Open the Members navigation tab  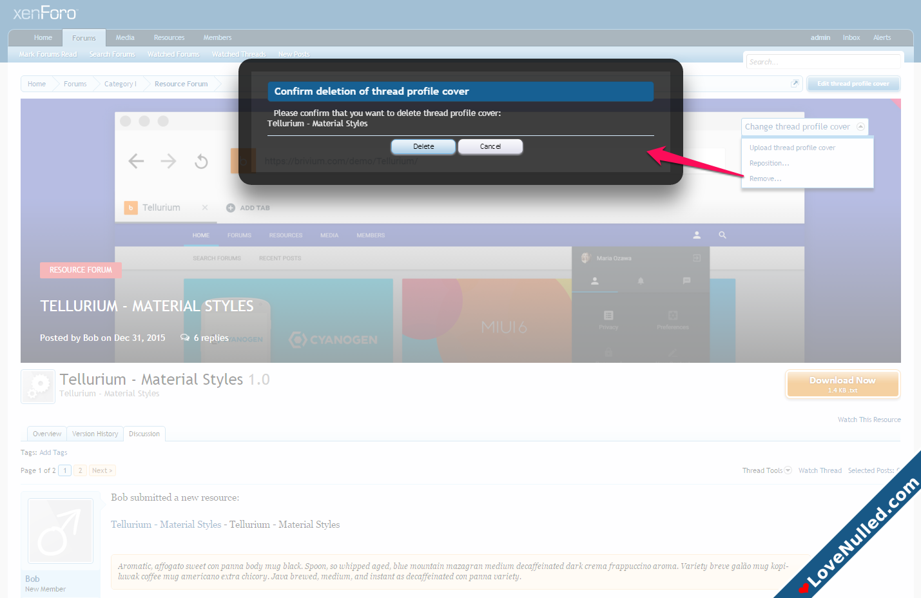pos(218,38)
